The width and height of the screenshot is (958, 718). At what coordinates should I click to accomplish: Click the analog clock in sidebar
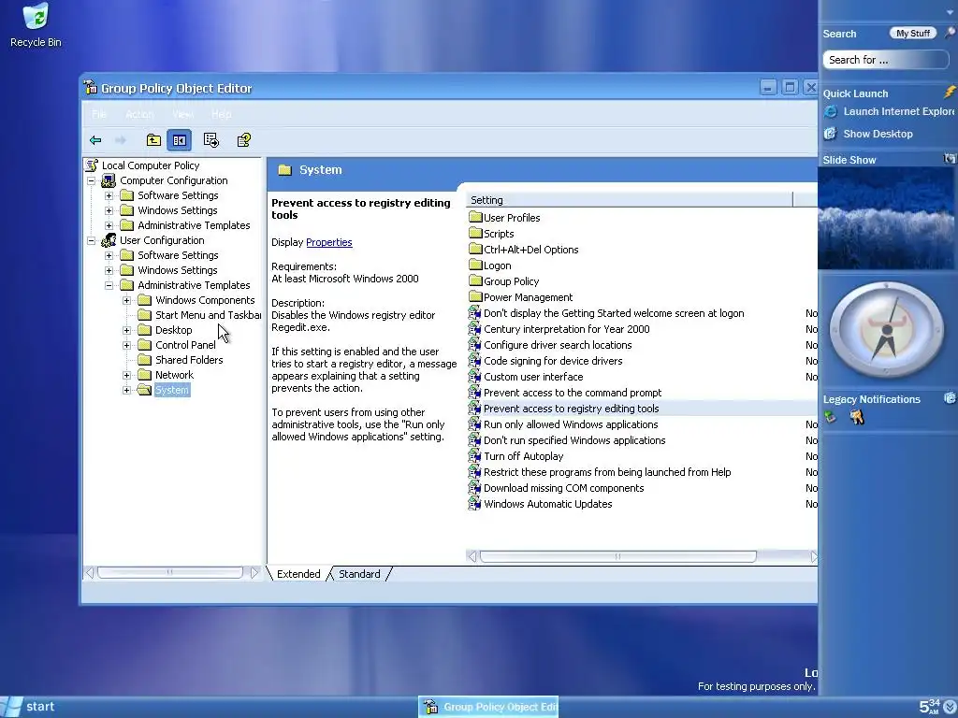click(886, 330)
